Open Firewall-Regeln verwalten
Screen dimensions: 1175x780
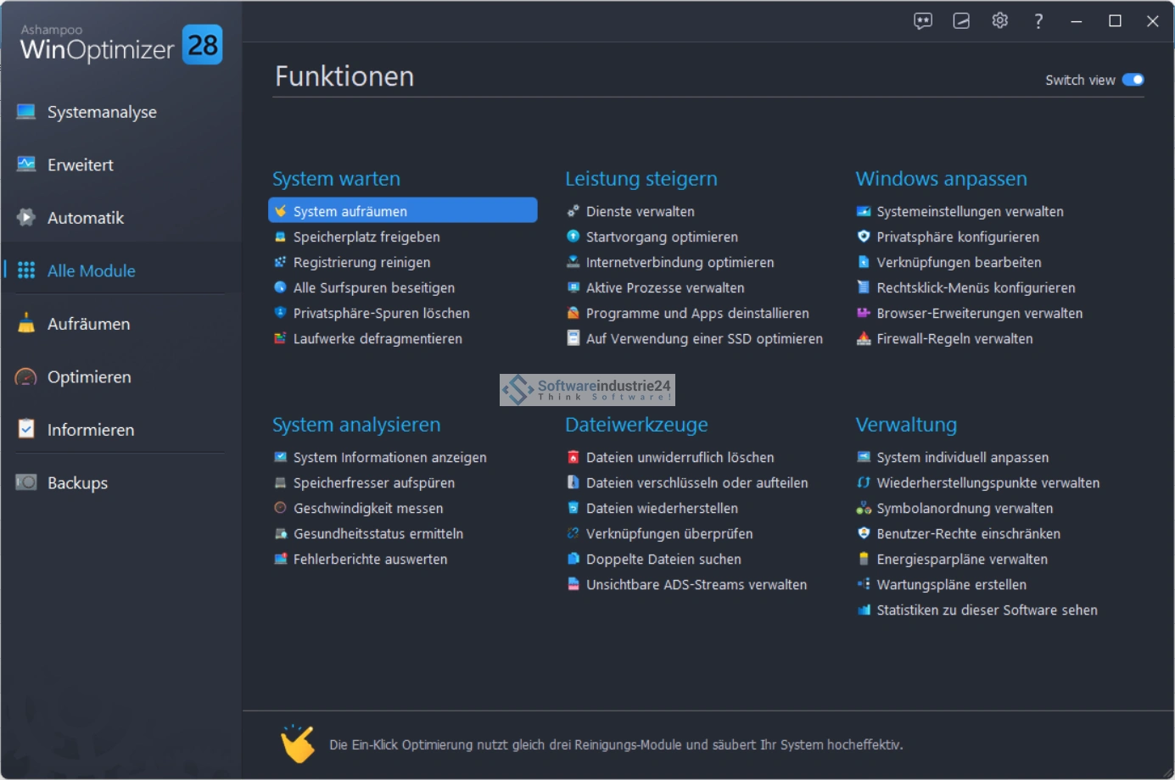pyautogui.click(x=954, y=338)
